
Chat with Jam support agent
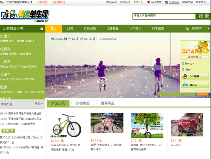tap(186, 70)
